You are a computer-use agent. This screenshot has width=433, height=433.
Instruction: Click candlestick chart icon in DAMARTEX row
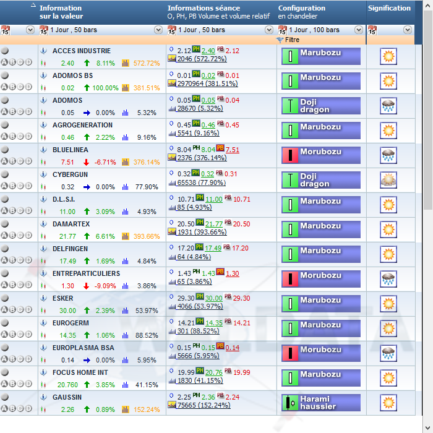pyautogui.click(x=43, y=236)
